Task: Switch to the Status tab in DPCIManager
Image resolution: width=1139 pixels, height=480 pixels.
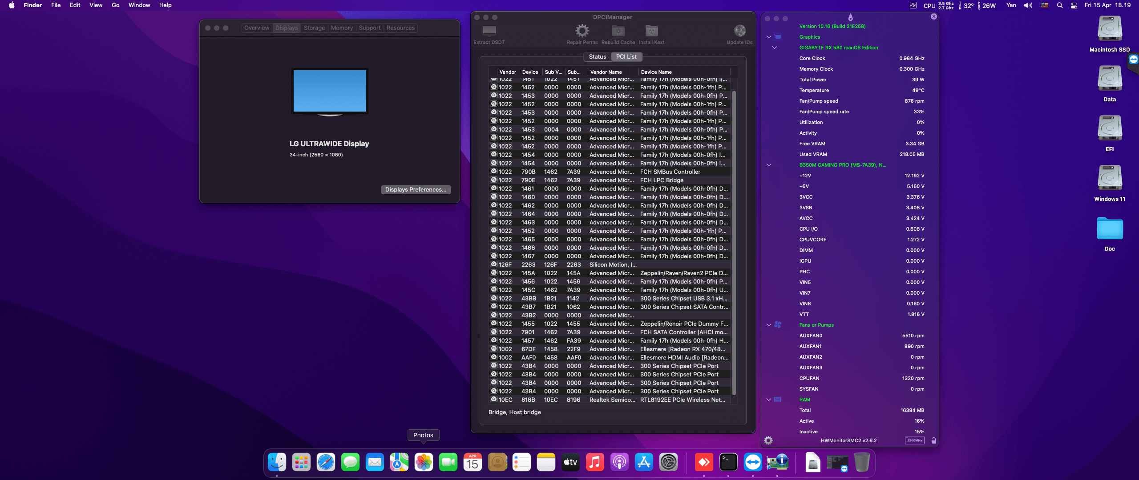Action: [x=597, y=56]
